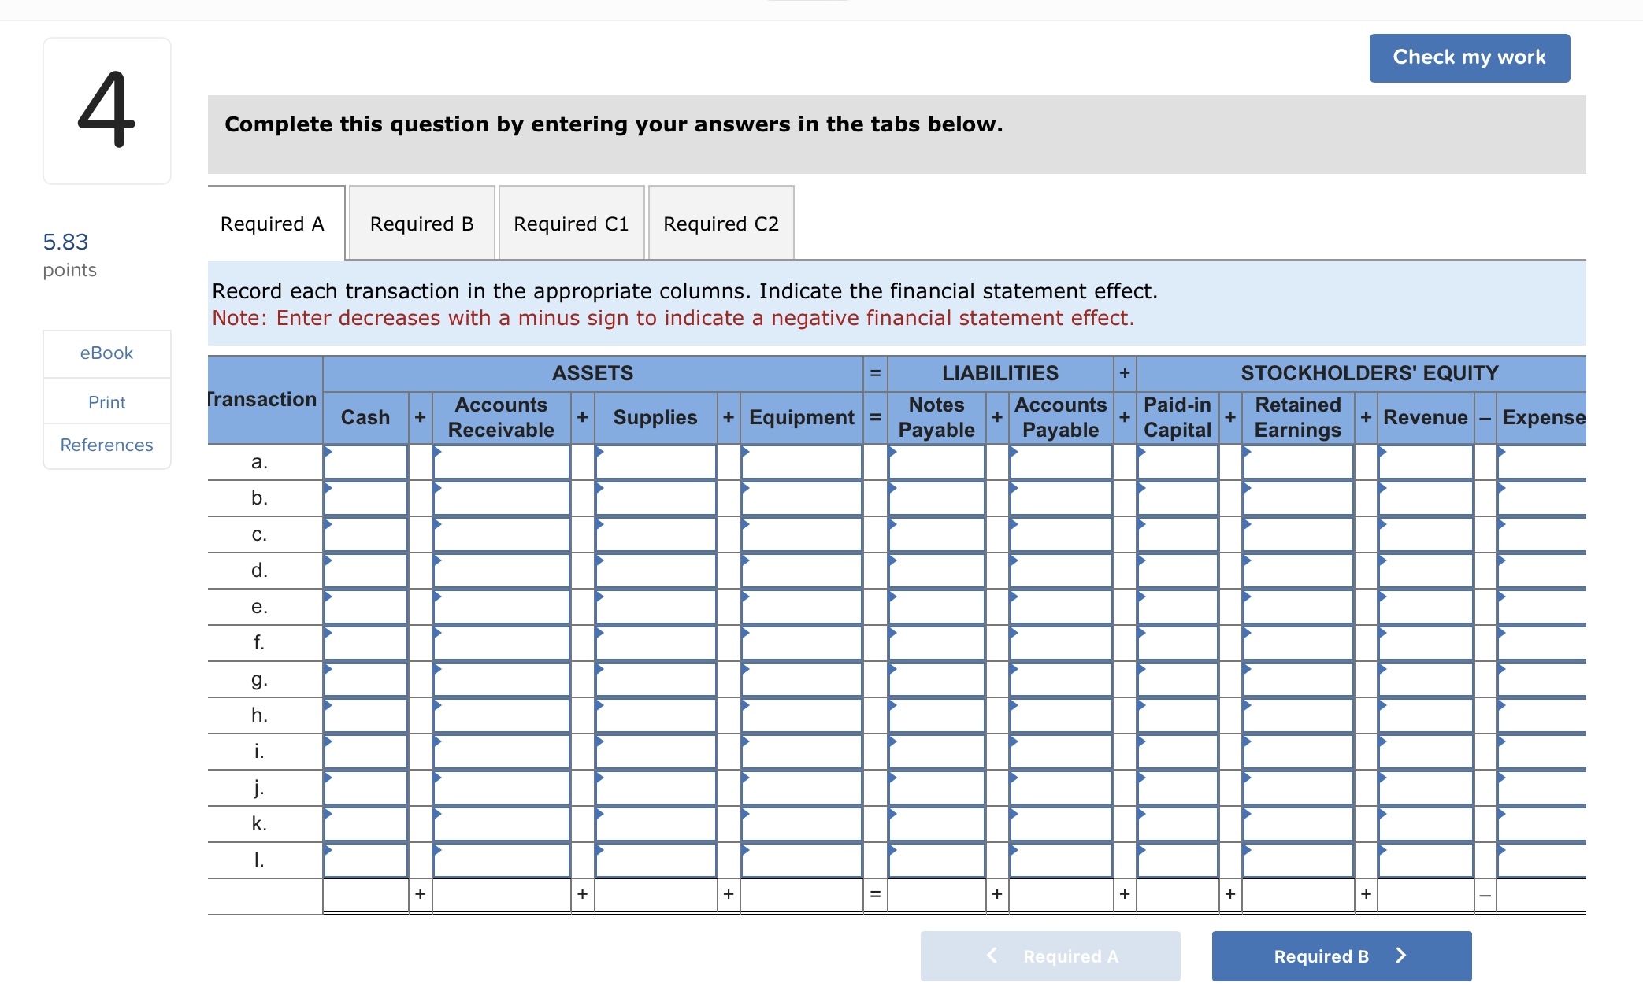Screen dimensions: 1643x987
Task: Switch to the Required B tab
Action: (421, 224)
